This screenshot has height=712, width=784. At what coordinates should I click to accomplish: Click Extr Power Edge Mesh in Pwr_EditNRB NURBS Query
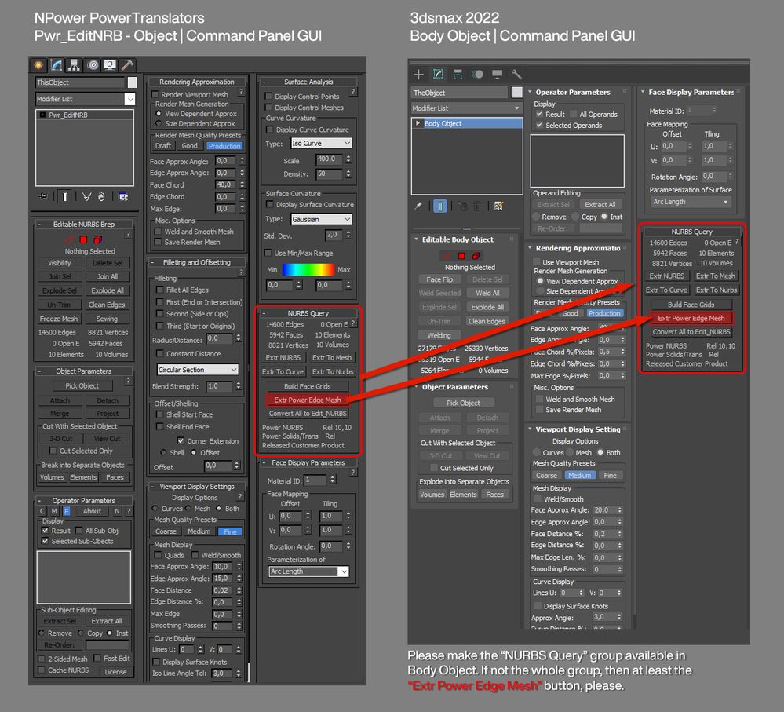tap(308, 400)
